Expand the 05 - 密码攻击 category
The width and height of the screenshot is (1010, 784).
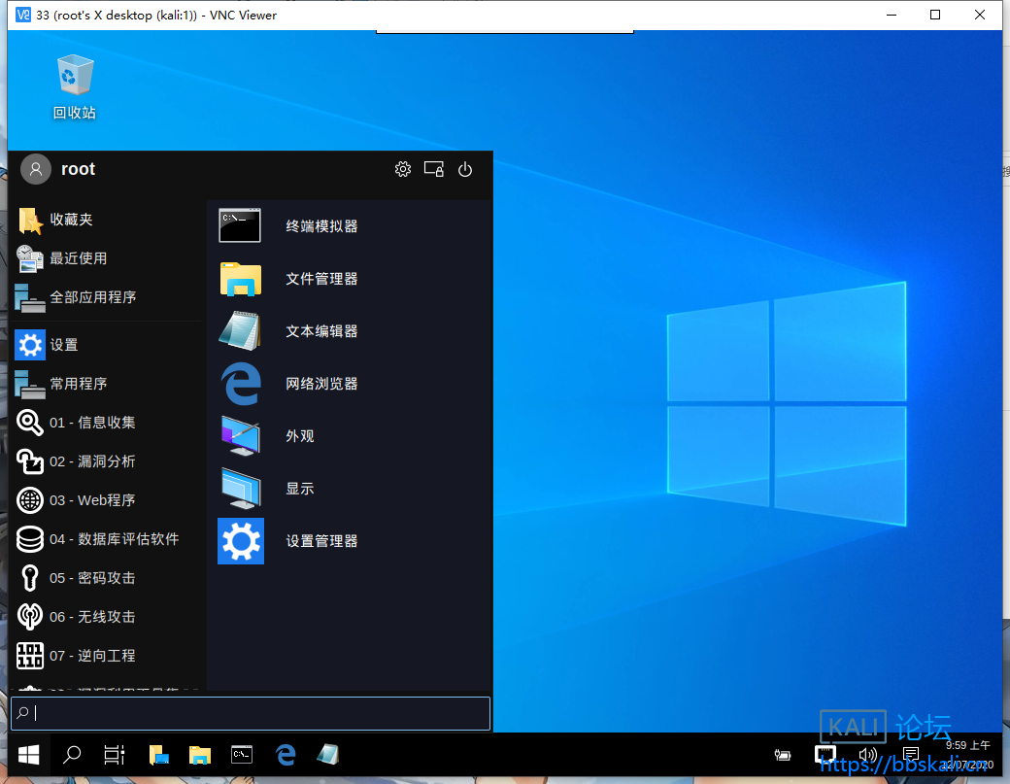92,578
